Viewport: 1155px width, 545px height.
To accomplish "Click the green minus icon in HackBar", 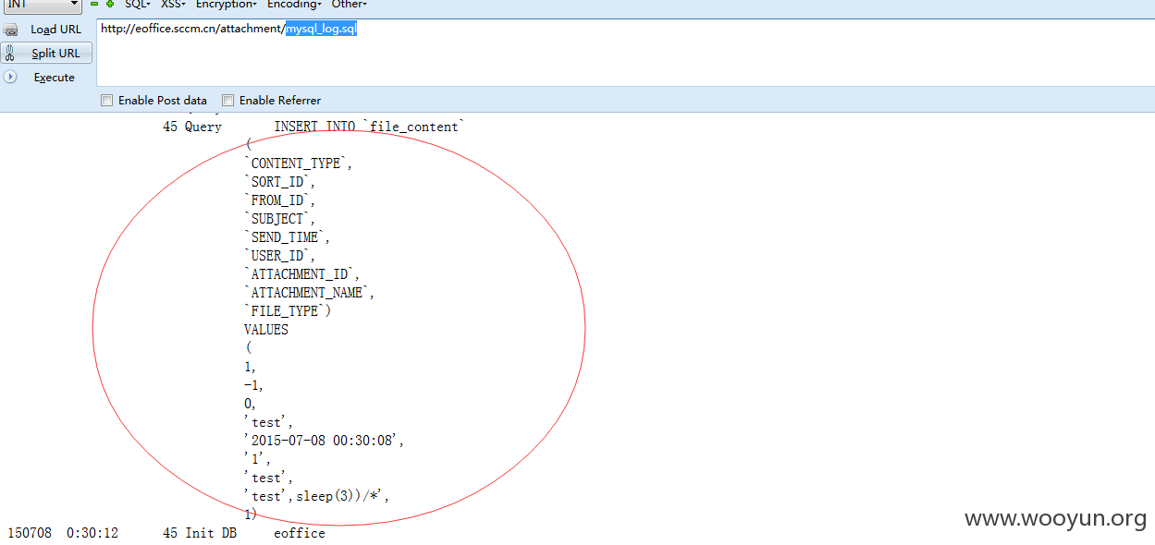I will (94, 4).
